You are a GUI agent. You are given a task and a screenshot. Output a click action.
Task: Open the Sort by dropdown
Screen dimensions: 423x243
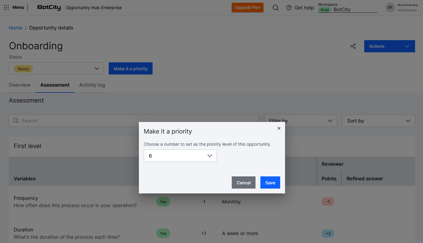pyautogui.click(x=378, y=121)
